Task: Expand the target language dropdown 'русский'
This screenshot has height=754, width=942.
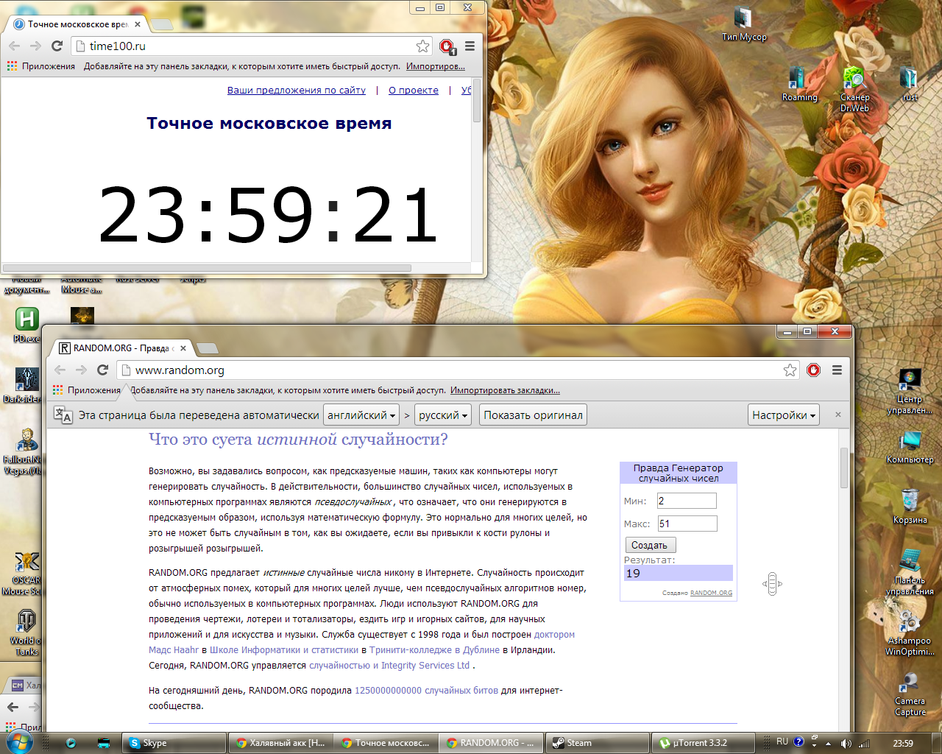Action: point(443,415)
